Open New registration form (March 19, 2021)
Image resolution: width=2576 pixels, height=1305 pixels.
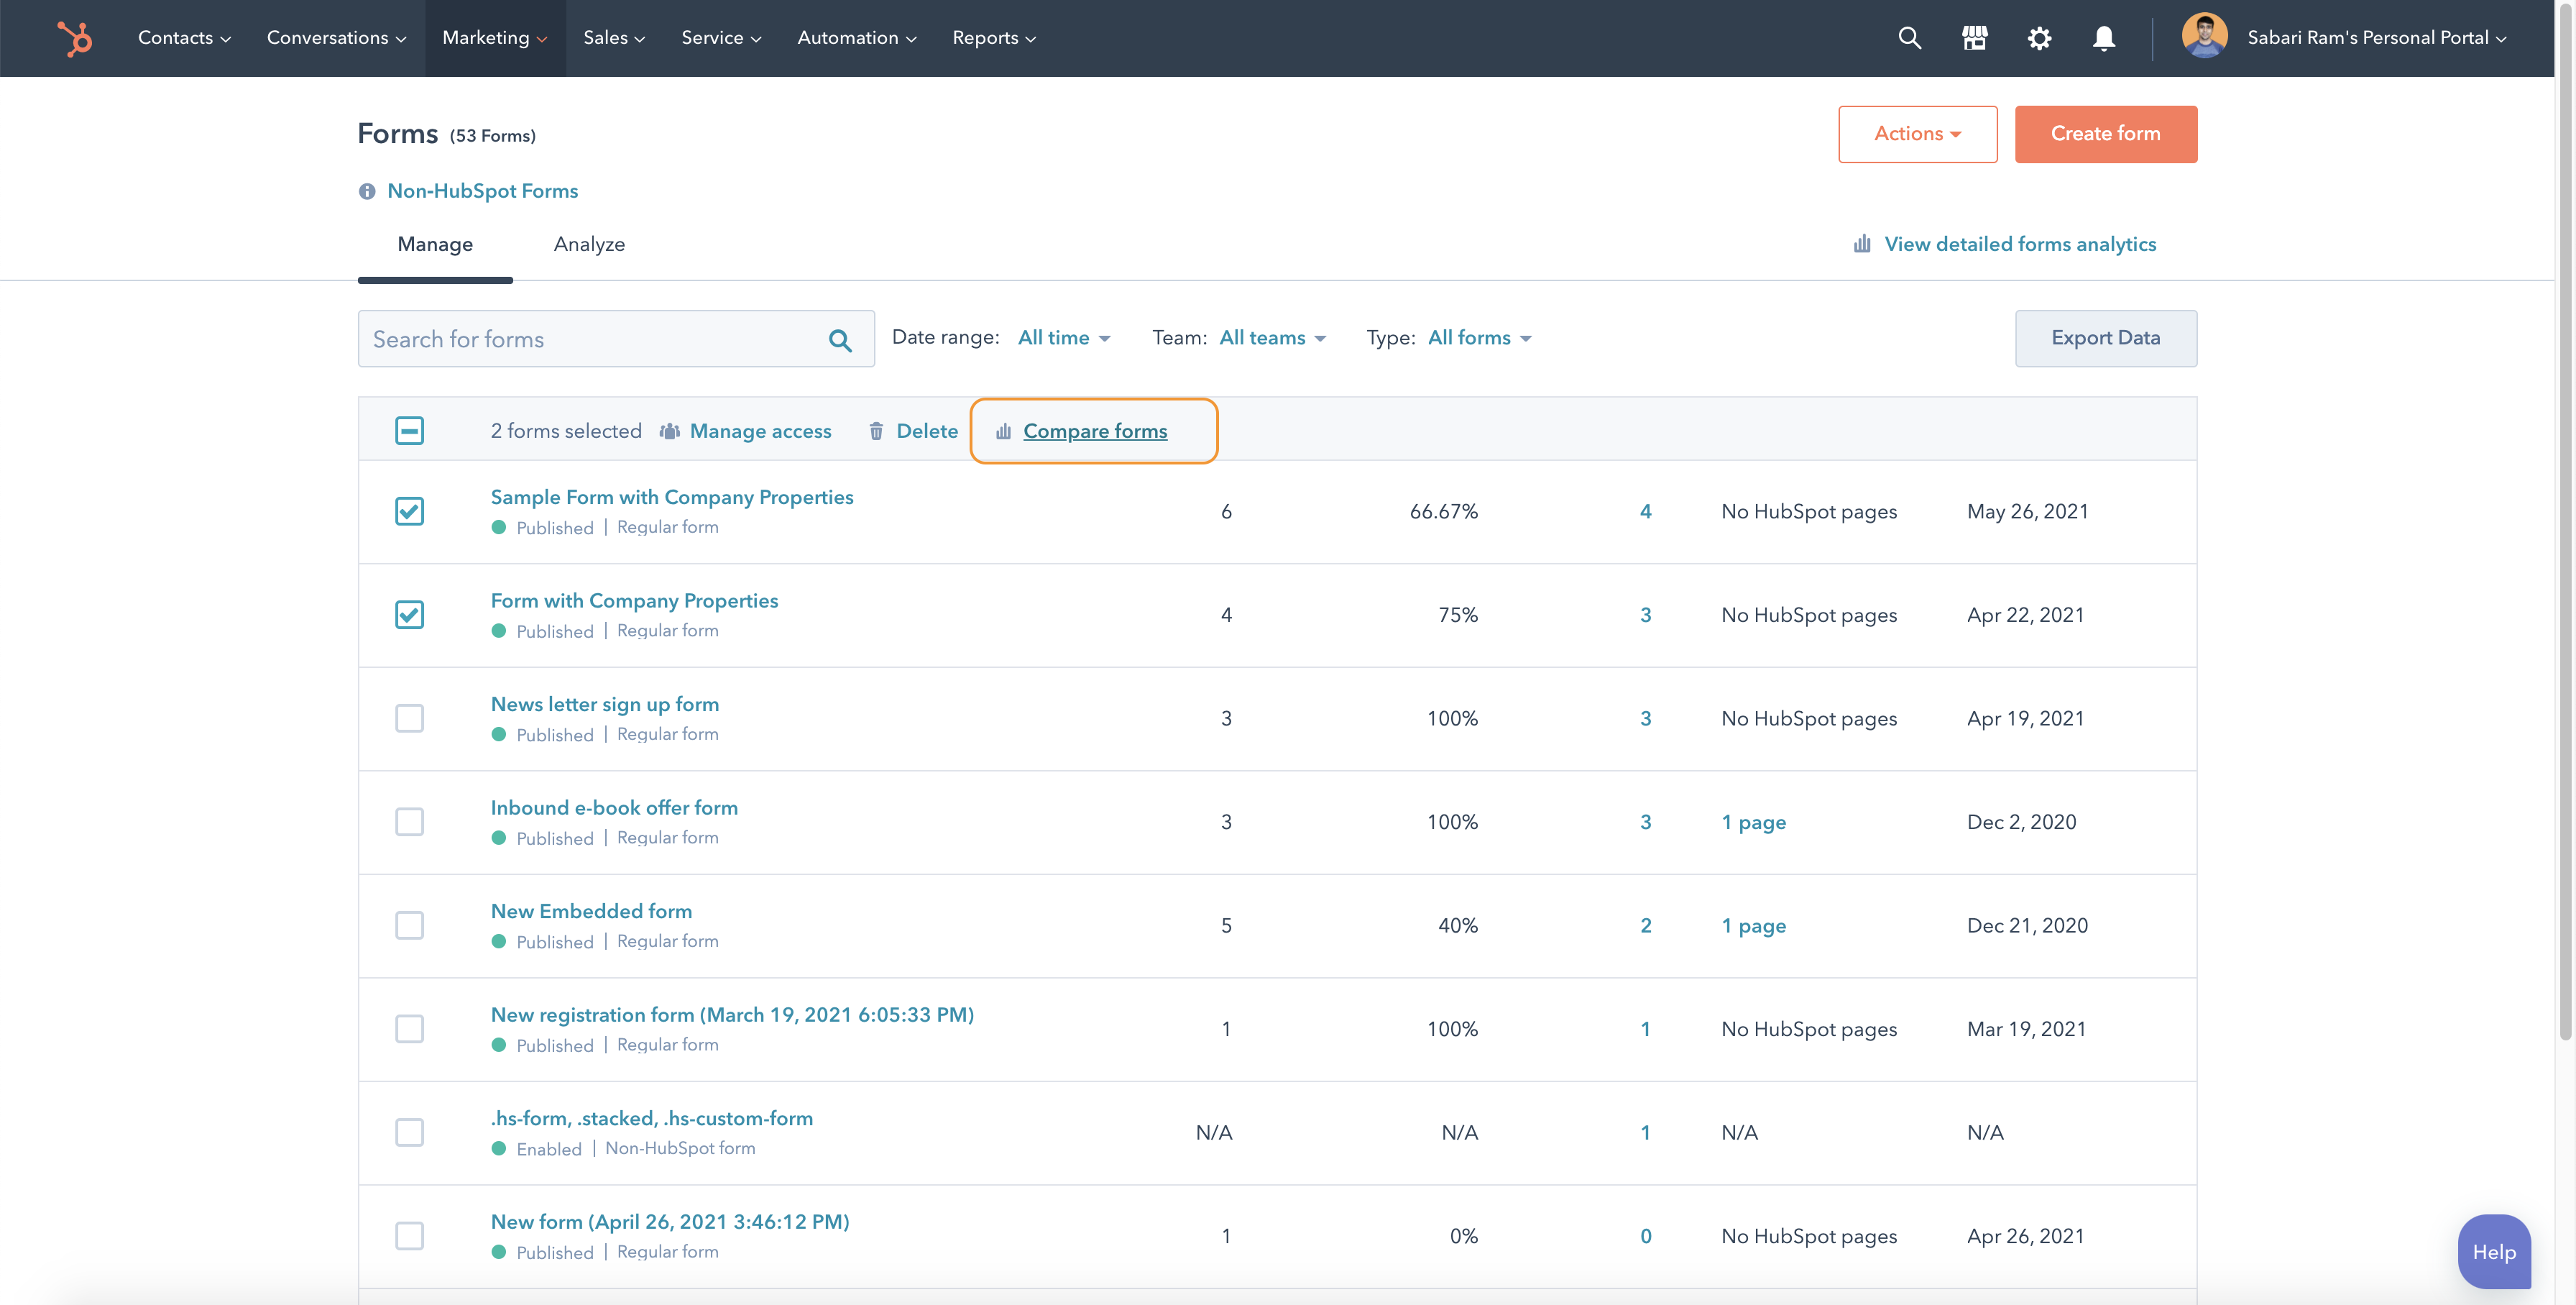[732, 1015]
